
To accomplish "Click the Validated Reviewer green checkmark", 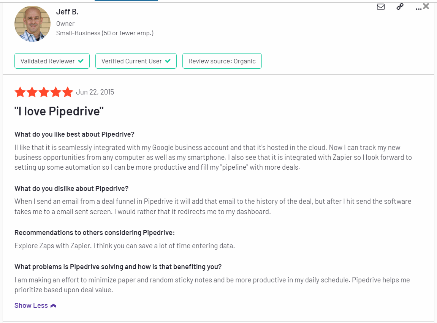I will (81, 61).
